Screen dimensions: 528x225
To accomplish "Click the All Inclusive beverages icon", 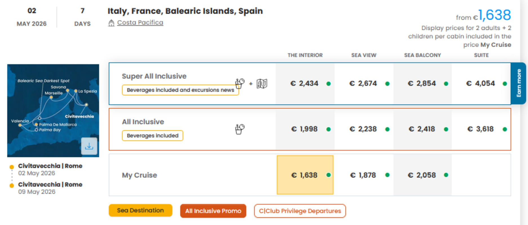I will pyautogui.click(x=240, y=129).
